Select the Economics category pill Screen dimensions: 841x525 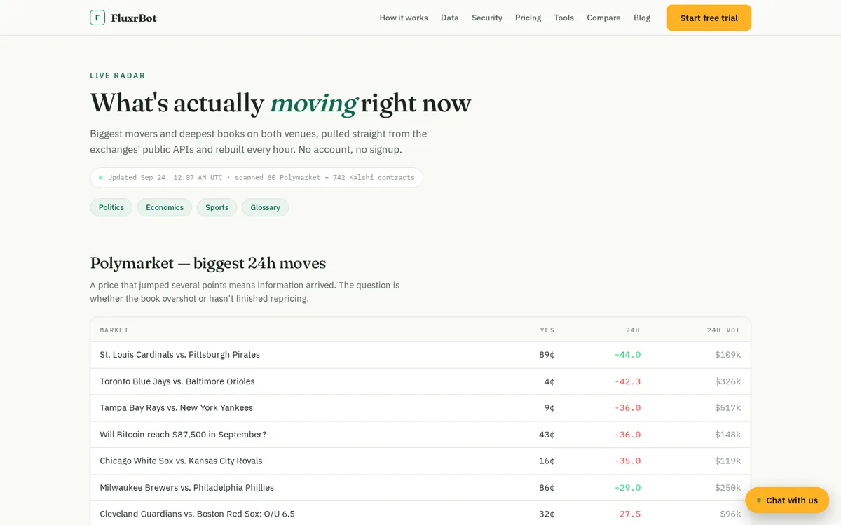(x=165, y=207)
